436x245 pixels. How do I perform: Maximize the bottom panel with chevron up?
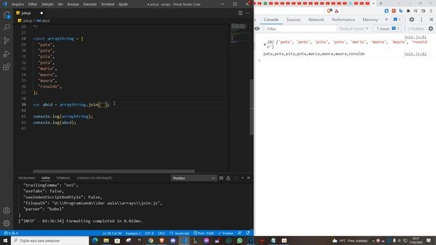coord(243,178)
